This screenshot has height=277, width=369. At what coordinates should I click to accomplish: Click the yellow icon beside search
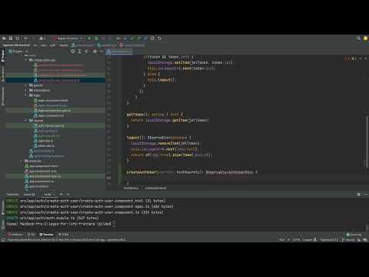(x=366, y=38)
